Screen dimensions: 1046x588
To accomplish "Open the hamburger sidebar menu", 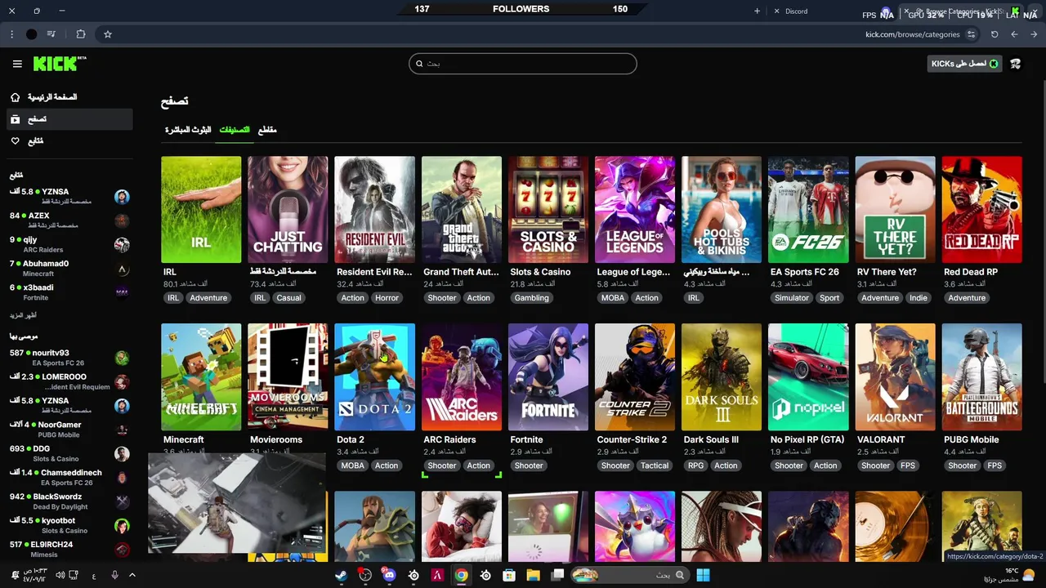I will point(17,64).
